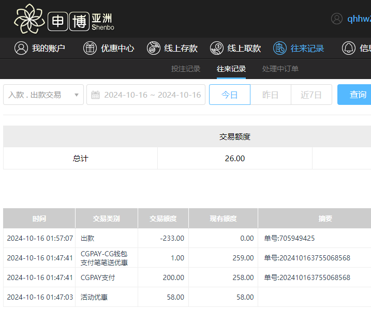The width and height of the screenshot is (371, 310).
Task: Click the gift icon for promotions center
Action: pyautogui.click(x=90, y=48)
